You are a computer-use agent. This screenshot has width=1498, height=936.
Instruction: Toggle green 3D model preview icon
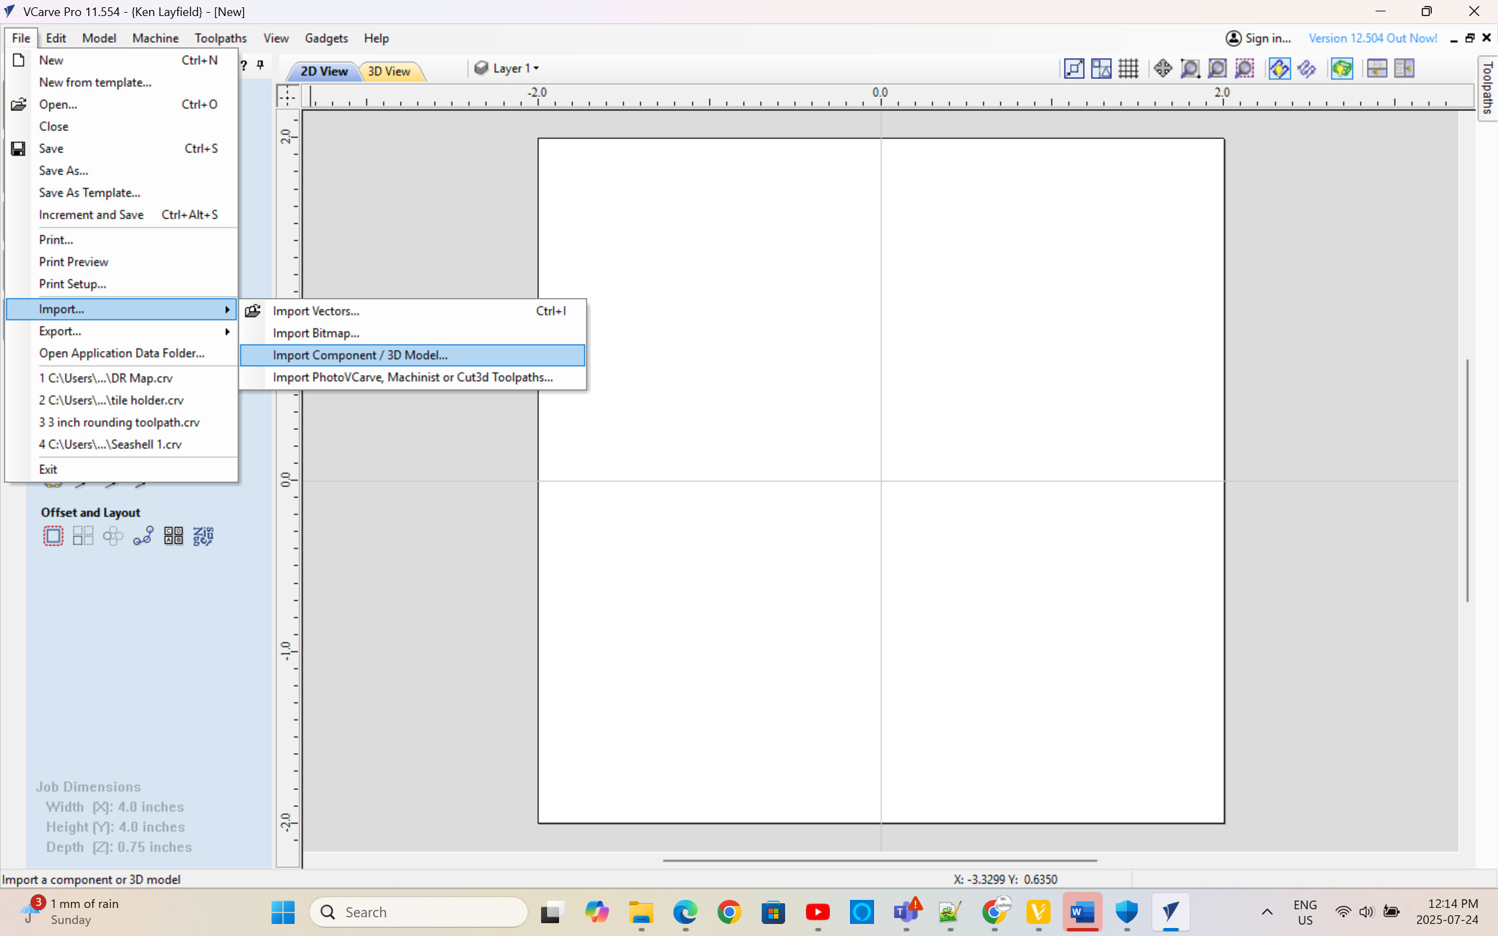click(1342, 68)
